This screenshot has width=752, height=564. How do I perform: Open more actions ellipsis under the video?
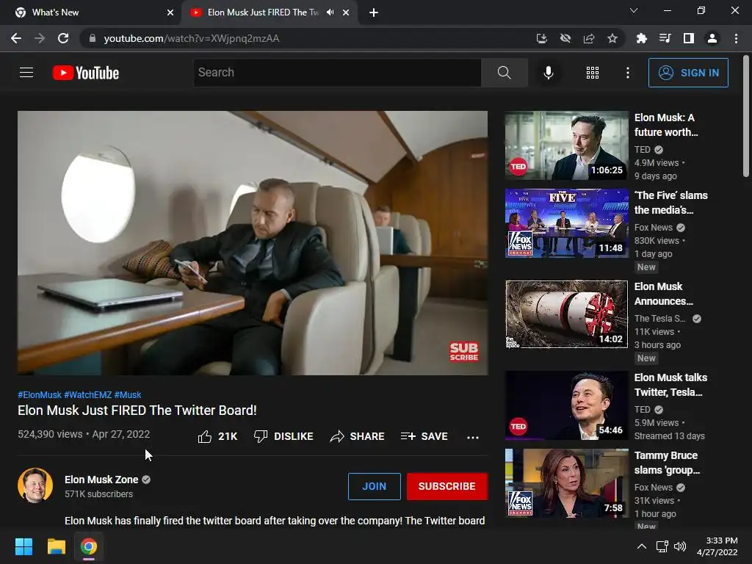pyautogui.click(x=473, y=437)
